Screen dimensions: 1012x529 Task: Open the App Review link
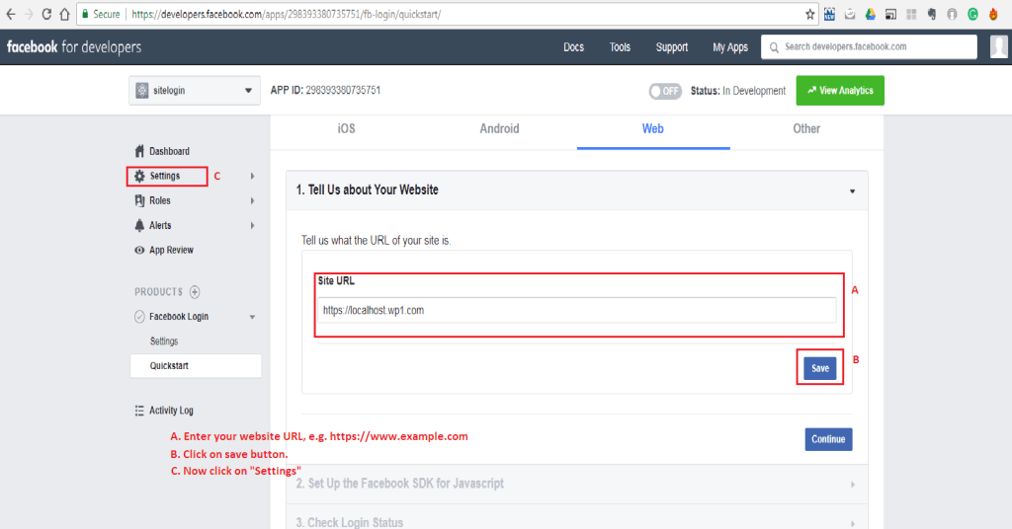point(171,250)
